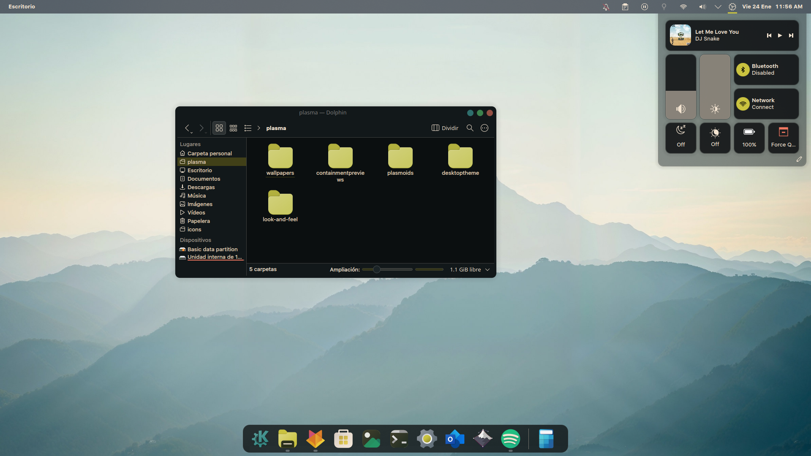Screen dimensions: 811x456
Task: Open Papelera in Places sidebar
Action: [x=212, y=221]
